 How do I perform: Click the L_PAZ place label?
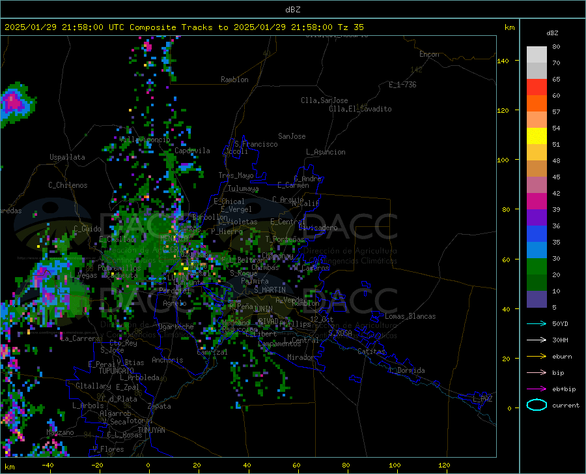click(482, 399)
